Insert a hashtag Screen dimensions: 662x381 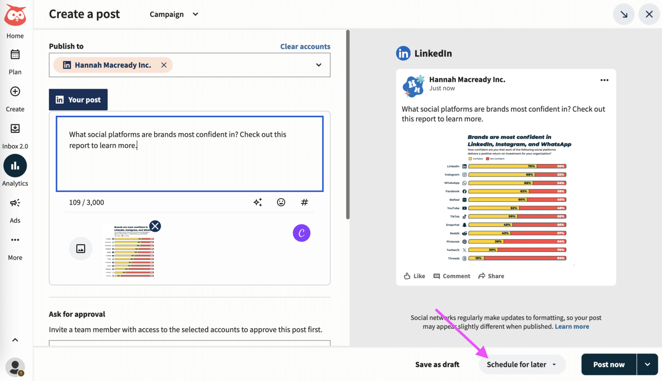coord(305,202)
